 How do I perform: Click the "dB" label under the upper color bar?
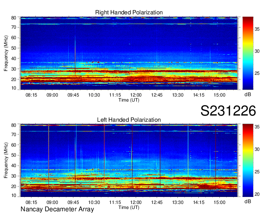pyautogui.click(x=248, y=95)
